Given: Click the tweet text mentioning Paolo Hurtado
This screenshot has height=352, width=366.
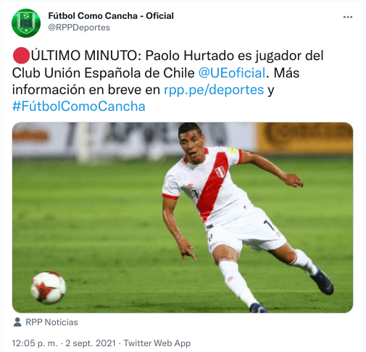Looking at the screenshot, I should [x=168, y=81].
